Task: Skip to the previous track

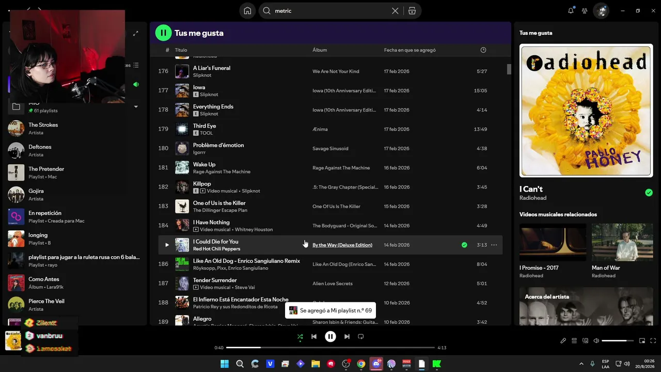Action: [x=314, y=336]
